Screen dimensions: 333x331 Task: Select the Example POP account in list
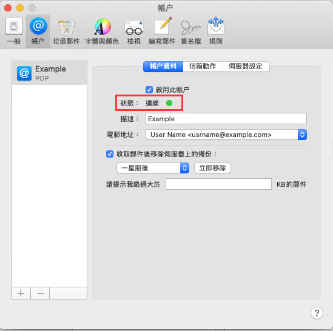[49, 73]
